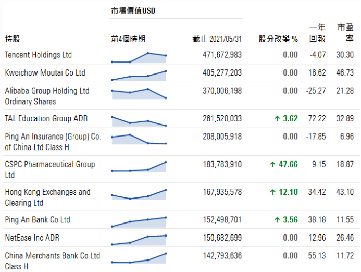361x272 pixels.
Task: Click the 市場價值USD header
Action: [x=133, y=10]
